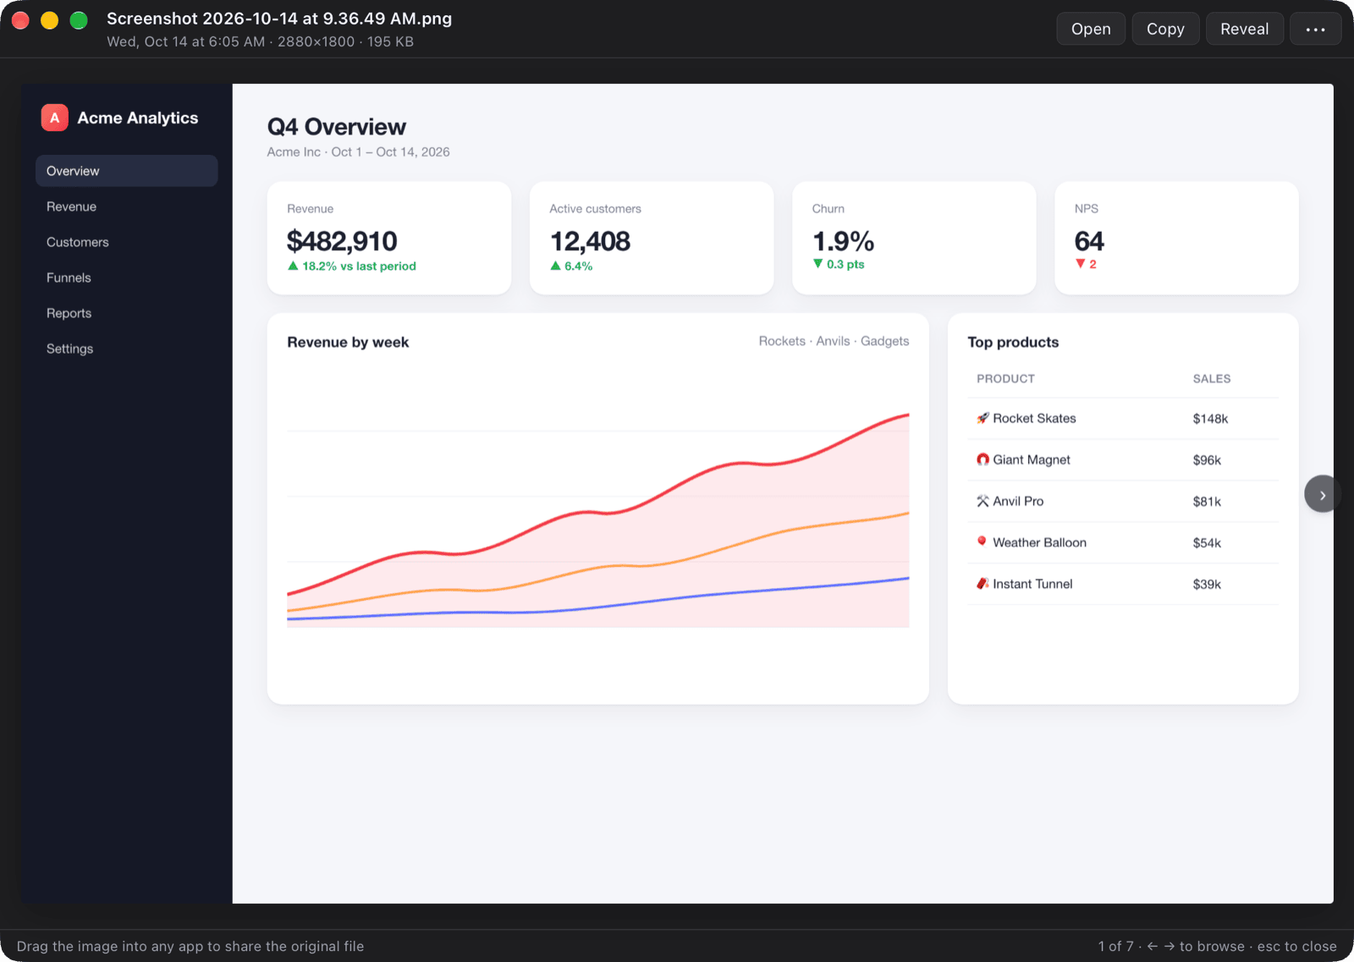1354x962 pixels.
Task: Open Reports from the sidebar
Action: [x=126, y=313]
